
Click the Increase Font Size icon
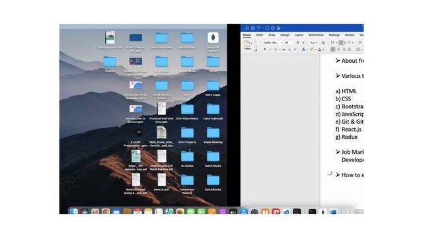click(298, 42)
